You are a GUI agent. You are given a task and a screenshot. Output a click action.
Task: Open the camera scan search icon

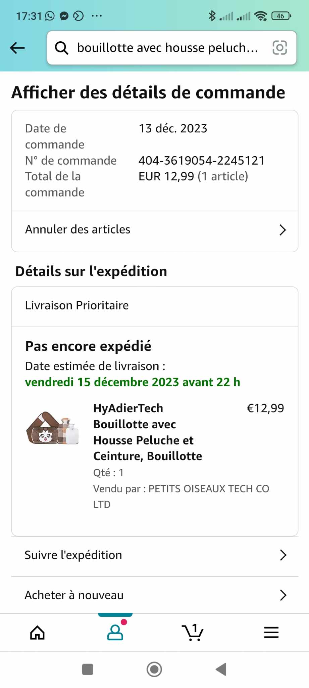[279, 48]
